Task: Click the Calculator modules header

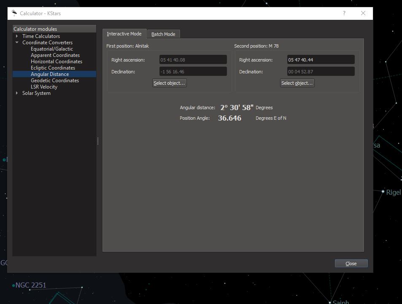Action: click(54, 29)
